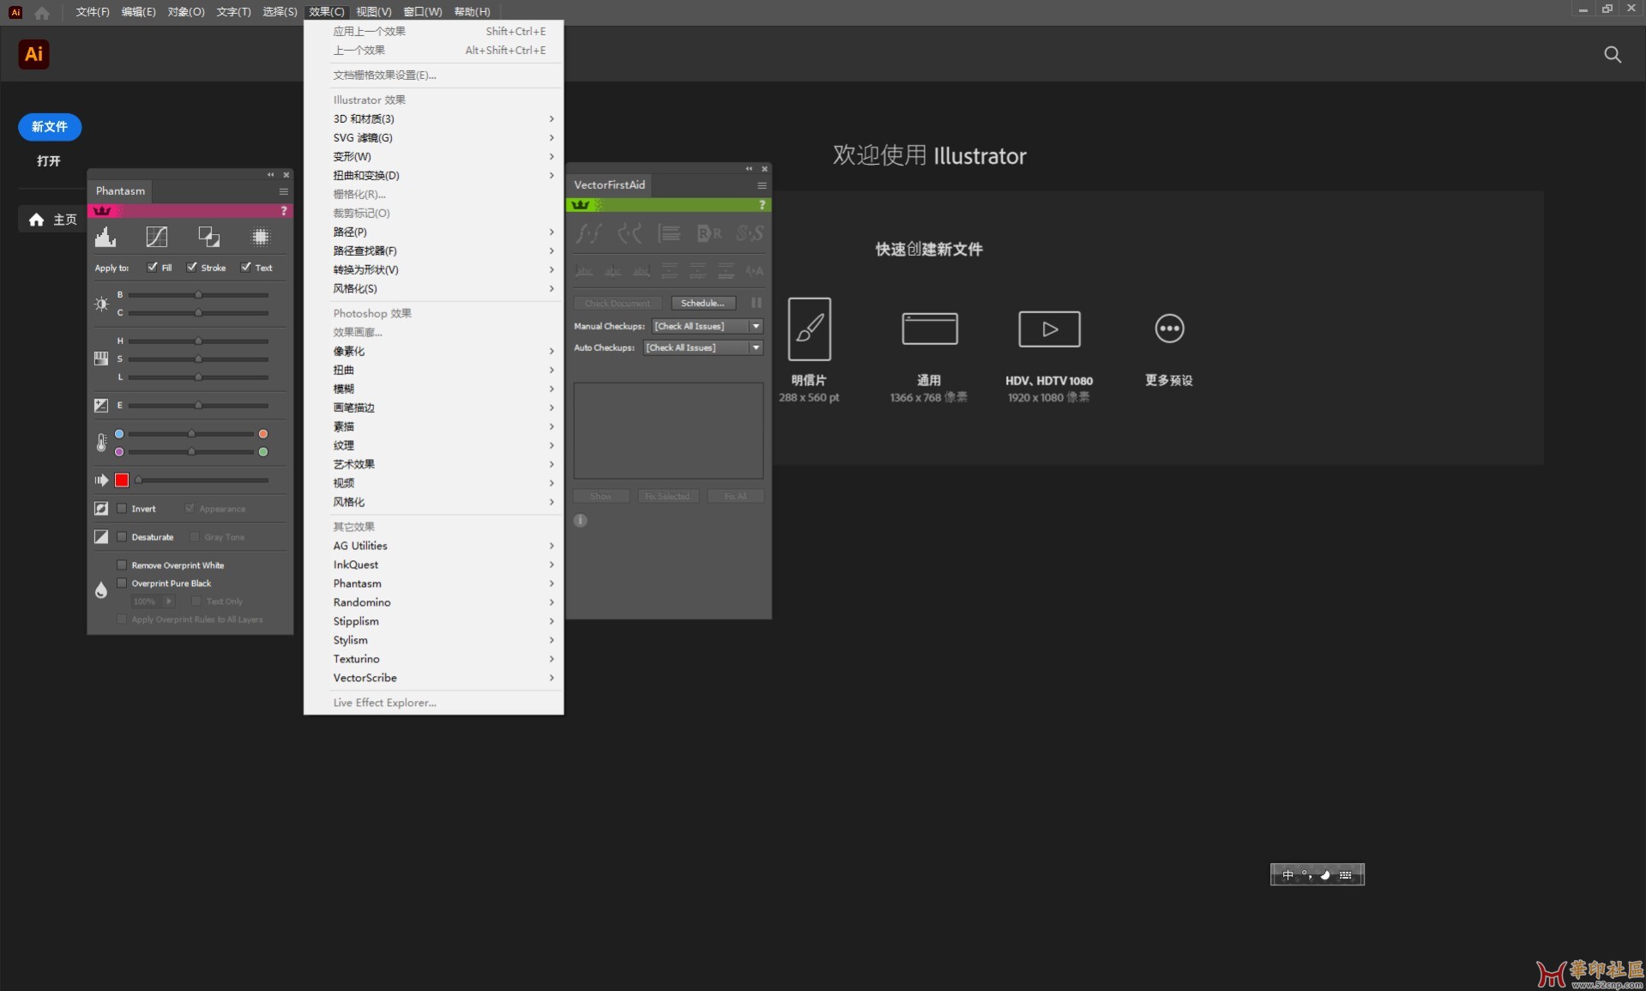Viewport: 1646px width, 991px height.
Task: Choose the Stipplism menu entry
Action: [x=434, y=621]
